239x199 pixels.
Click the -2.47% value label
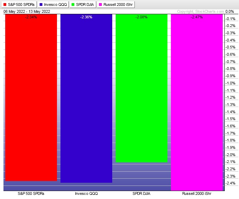pos(197,17)
